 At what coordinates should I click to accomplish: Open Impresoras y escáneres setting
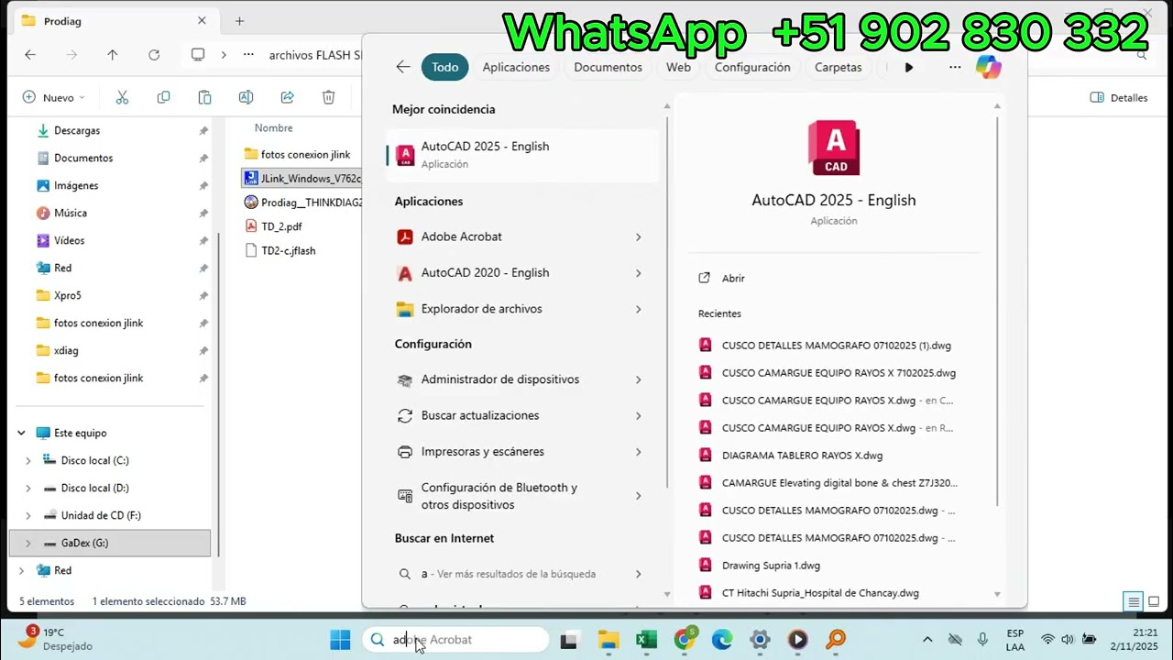522,452
